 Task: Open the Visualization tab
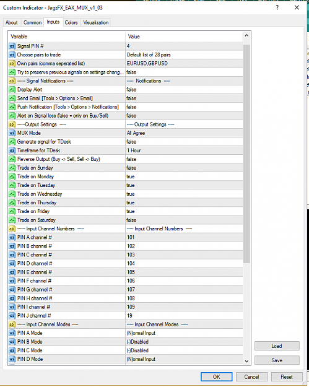click(x=96, y=22)
